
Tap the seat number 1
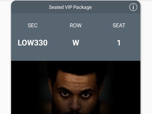click(119, 43)
